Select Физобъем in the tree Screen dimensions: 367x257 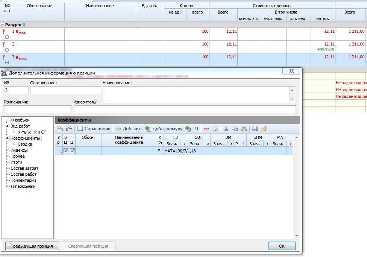point(20,120)
